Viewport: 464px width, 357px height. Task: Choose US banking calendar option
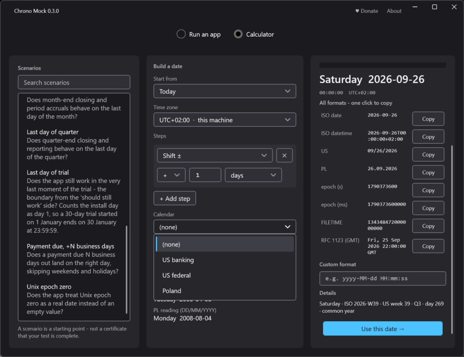[x=225, y=260]
